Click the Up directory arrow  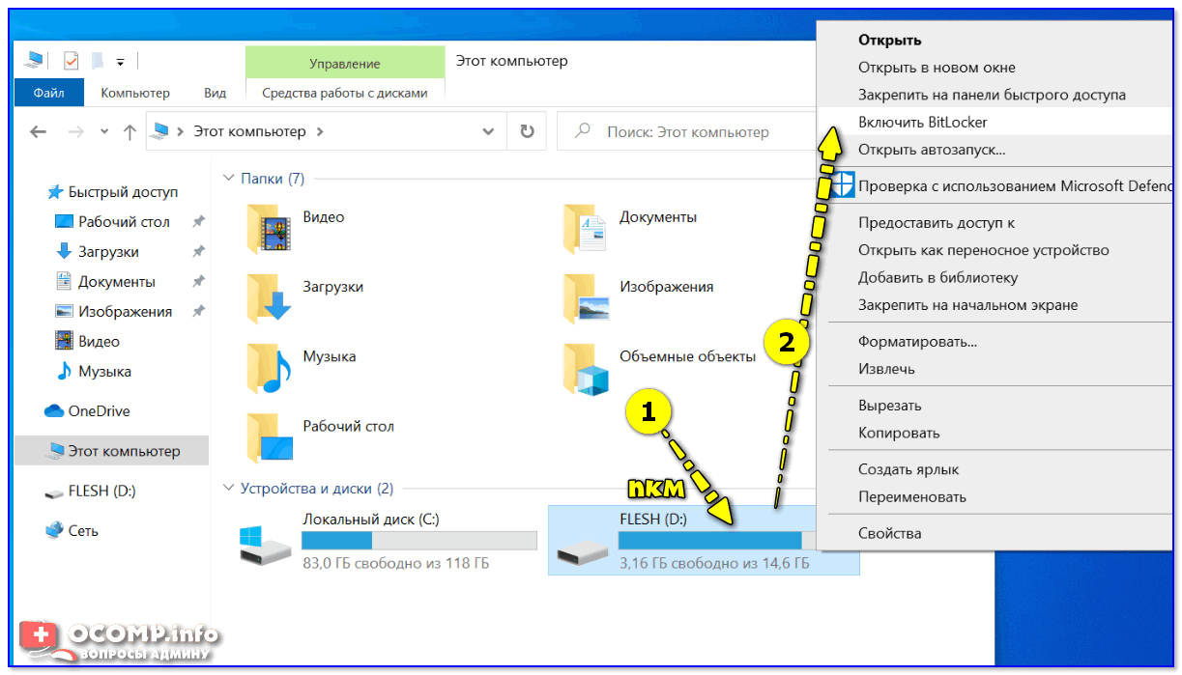pyautogui.click(x=130, y=132)
